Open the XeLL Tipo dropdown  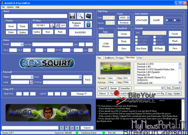pos(112,35)
